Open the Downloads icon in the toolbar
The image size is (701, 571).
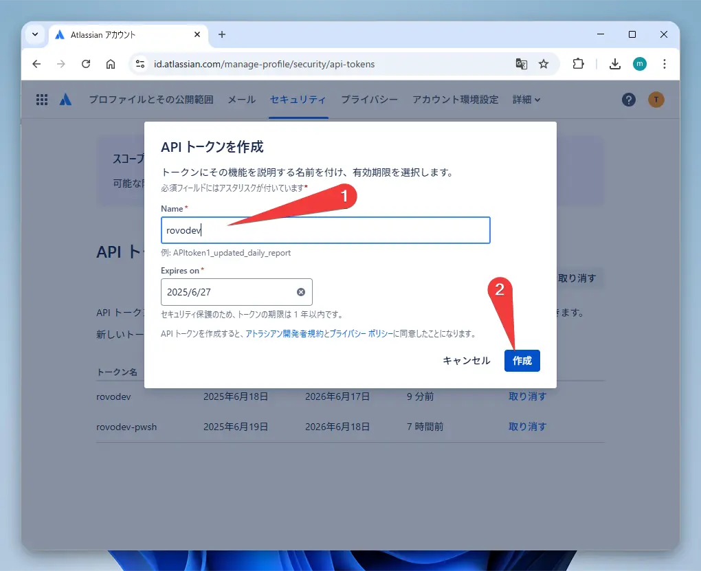[x=614, y=63]
